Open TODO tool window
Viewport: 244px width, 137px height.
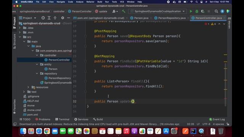pyautogui.click(x=25, y=119)
